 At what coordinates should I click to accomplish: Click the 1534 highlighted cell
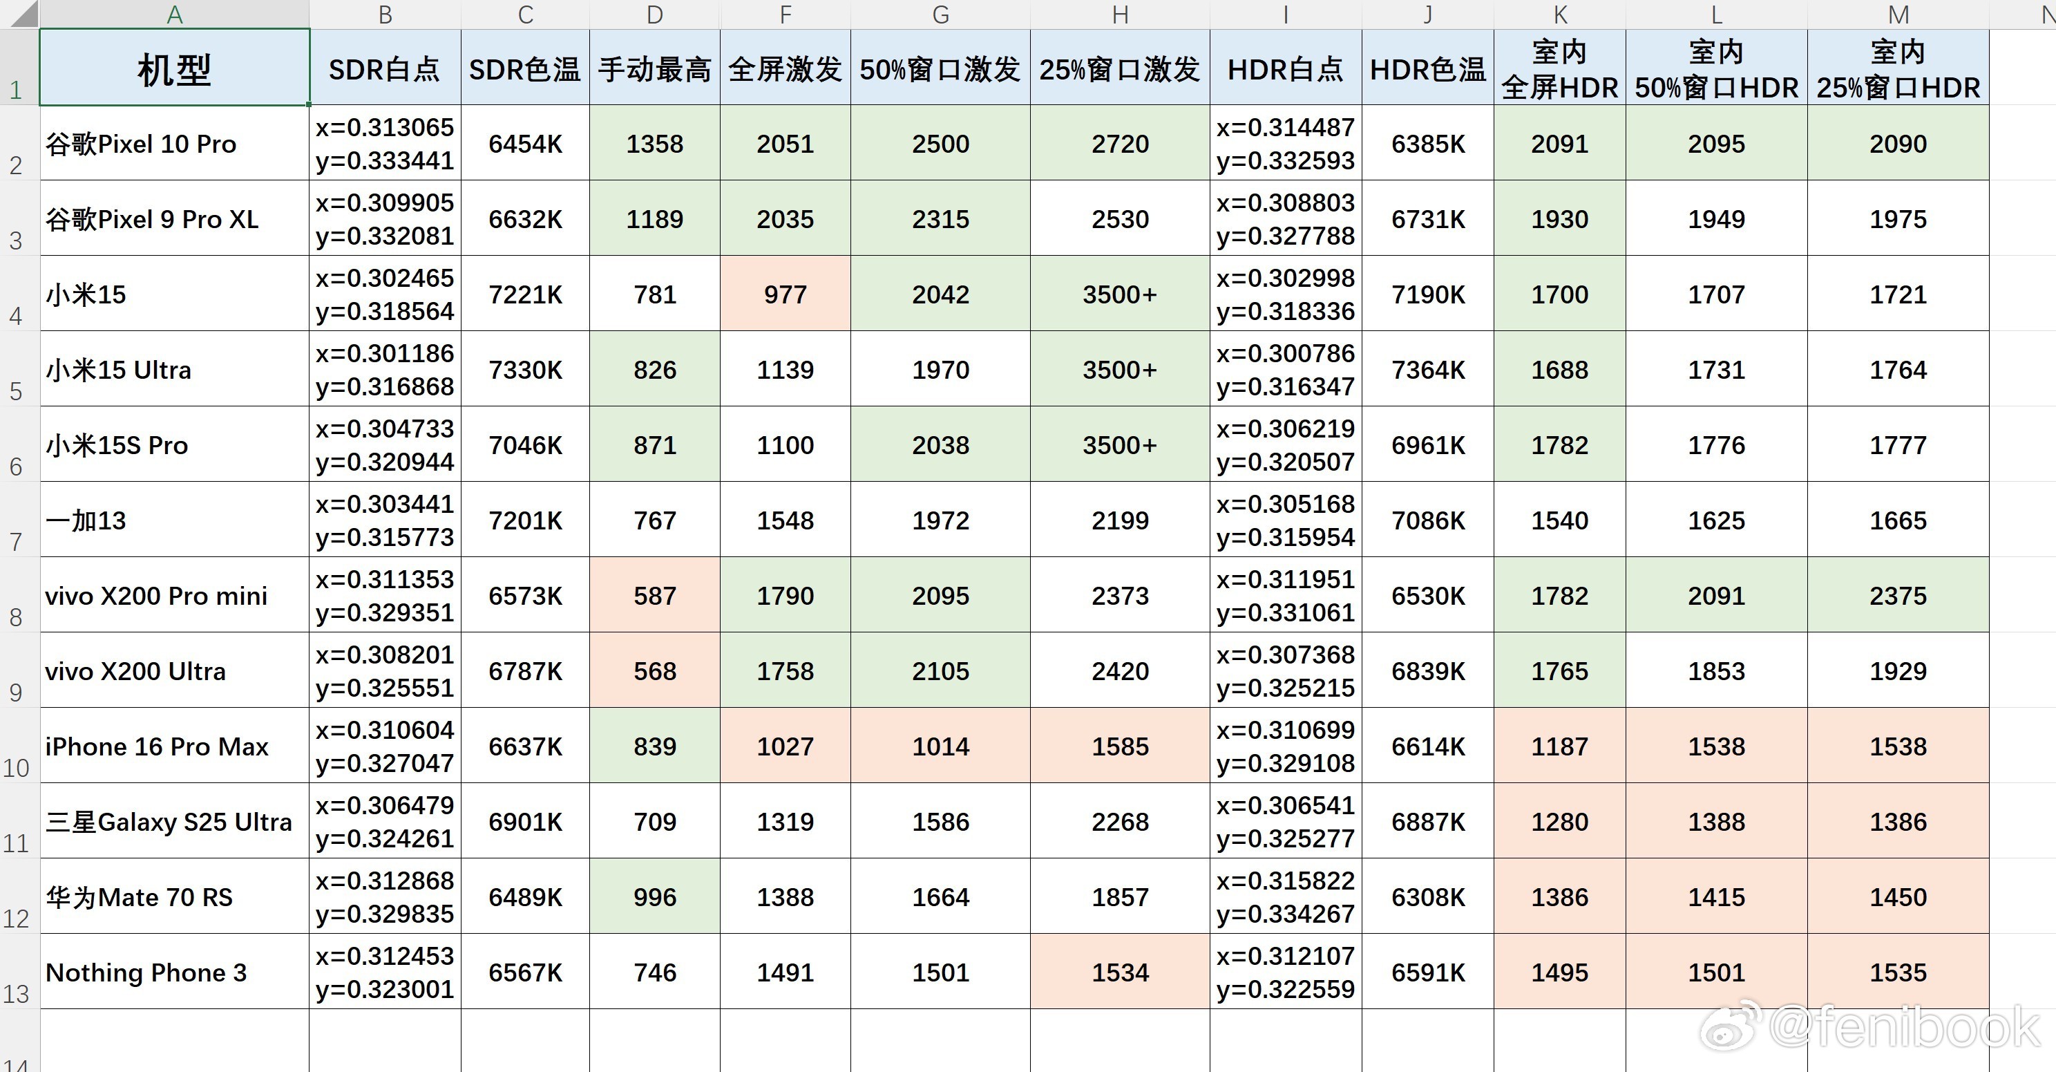1120,971
